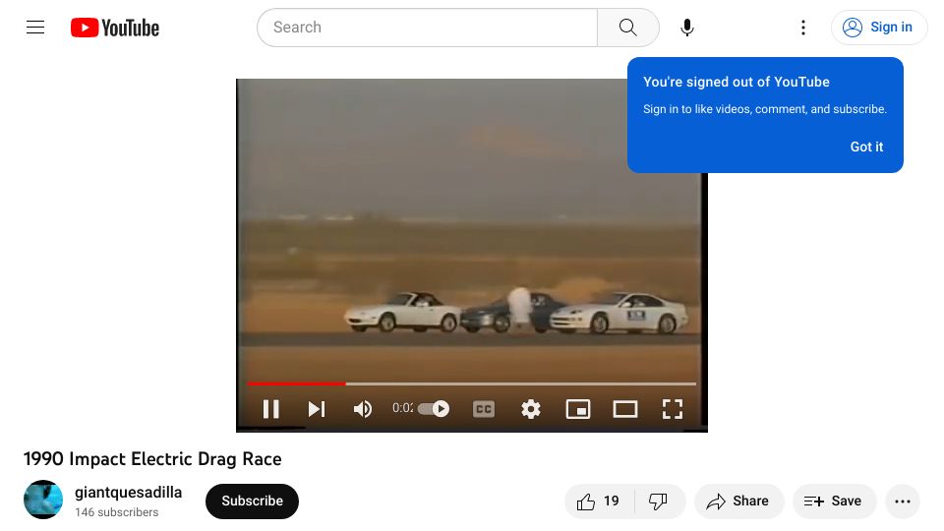Click the magnifying glass search button
Screen dimensions: 944x531
[628, 28]
